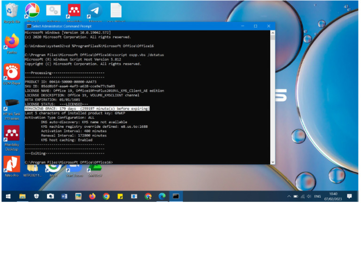Open the Google Meet desktop shortcut
Image resolution: width=361 pixels, height=255 pixels.
54,170
